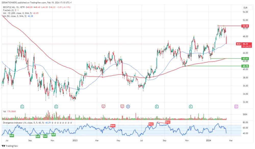
Task: Click the blue dividend D marker icon
Action: (128, 107)
